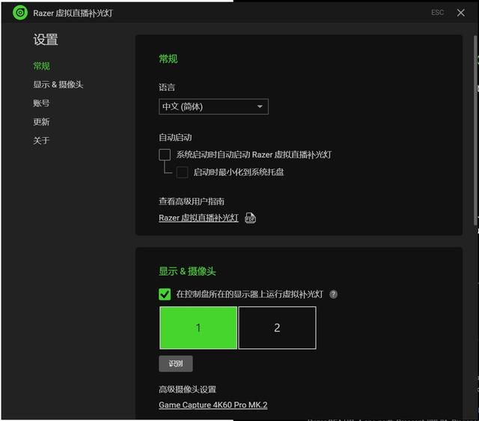Open the PDF guide icon

250,218
